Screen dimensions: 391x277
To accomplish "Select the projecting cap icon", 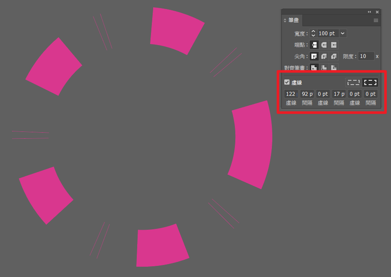I will click(334, 45).
